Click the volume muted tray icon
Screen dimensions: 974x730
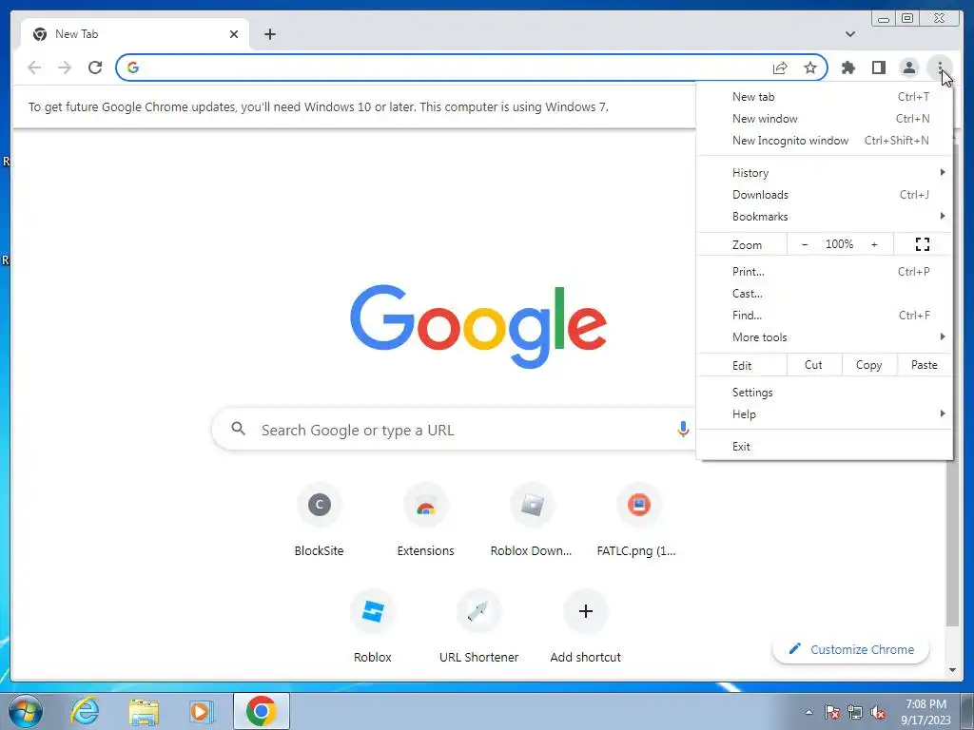click(878, 712)
